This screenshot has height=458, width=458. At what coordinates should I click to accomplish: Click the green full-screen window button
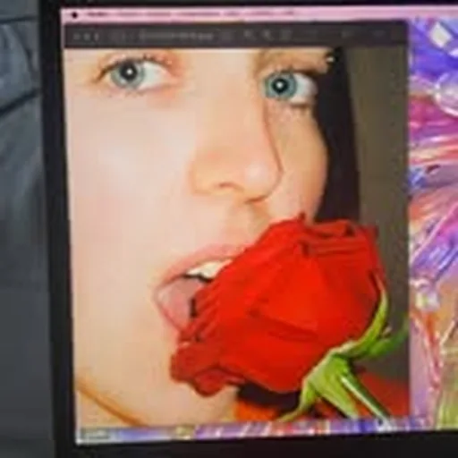96,37
